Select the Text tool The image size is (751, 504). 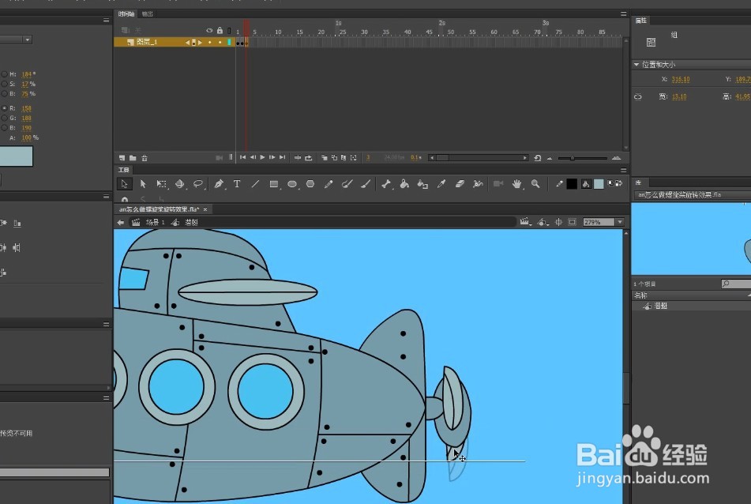click(x=237, y=184)
